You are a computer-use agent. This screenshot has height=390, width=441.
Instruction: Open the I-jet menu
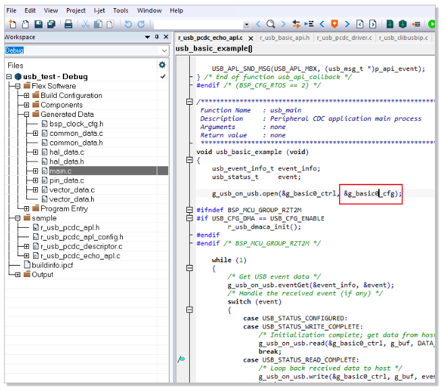coord(99,11)
